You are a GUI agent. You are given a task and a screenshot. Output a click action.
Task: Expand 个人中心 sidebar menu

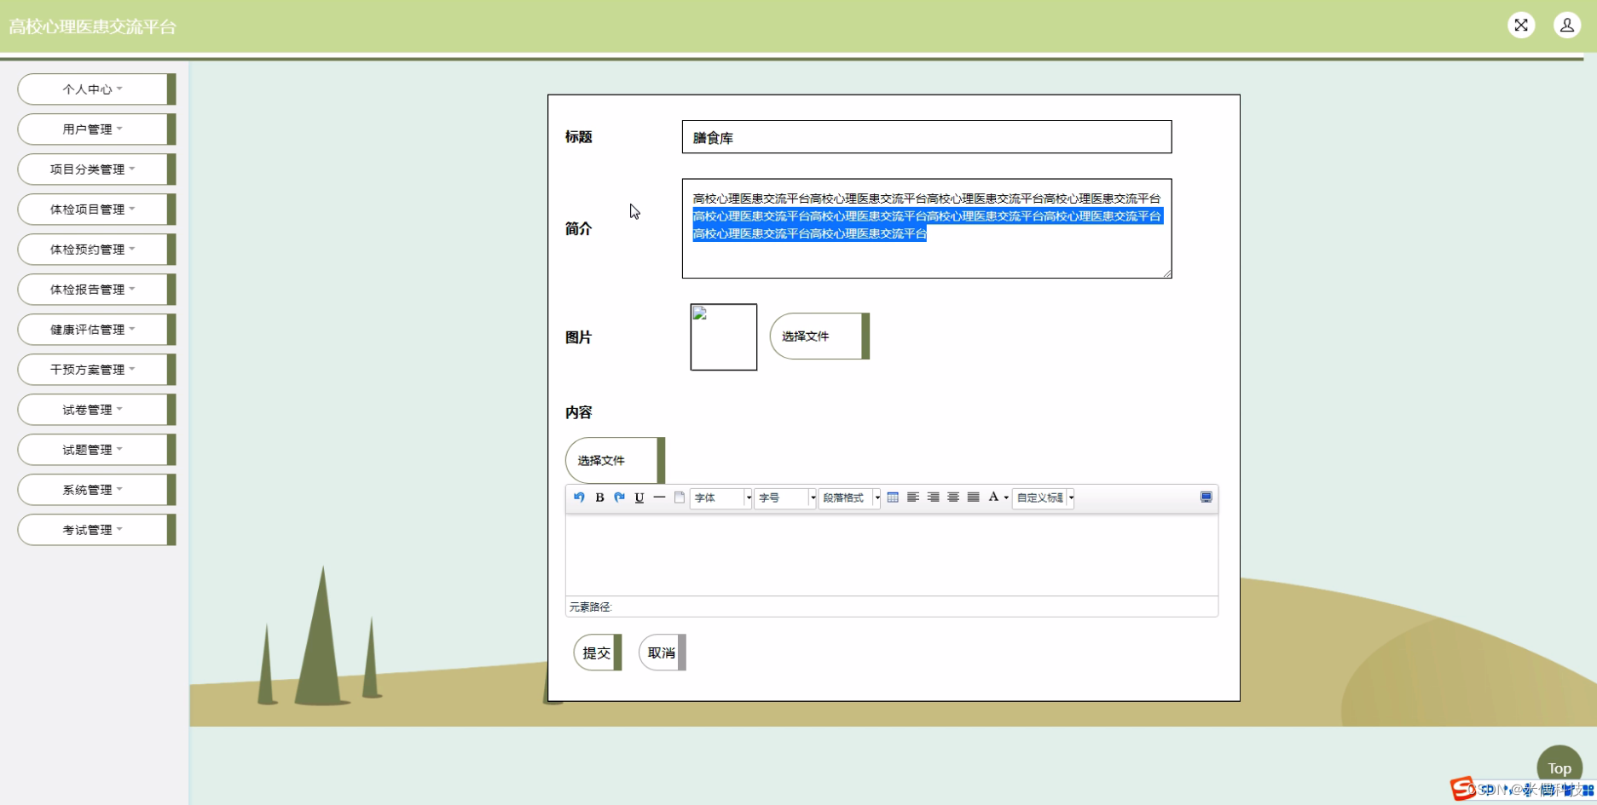point(96,89)
